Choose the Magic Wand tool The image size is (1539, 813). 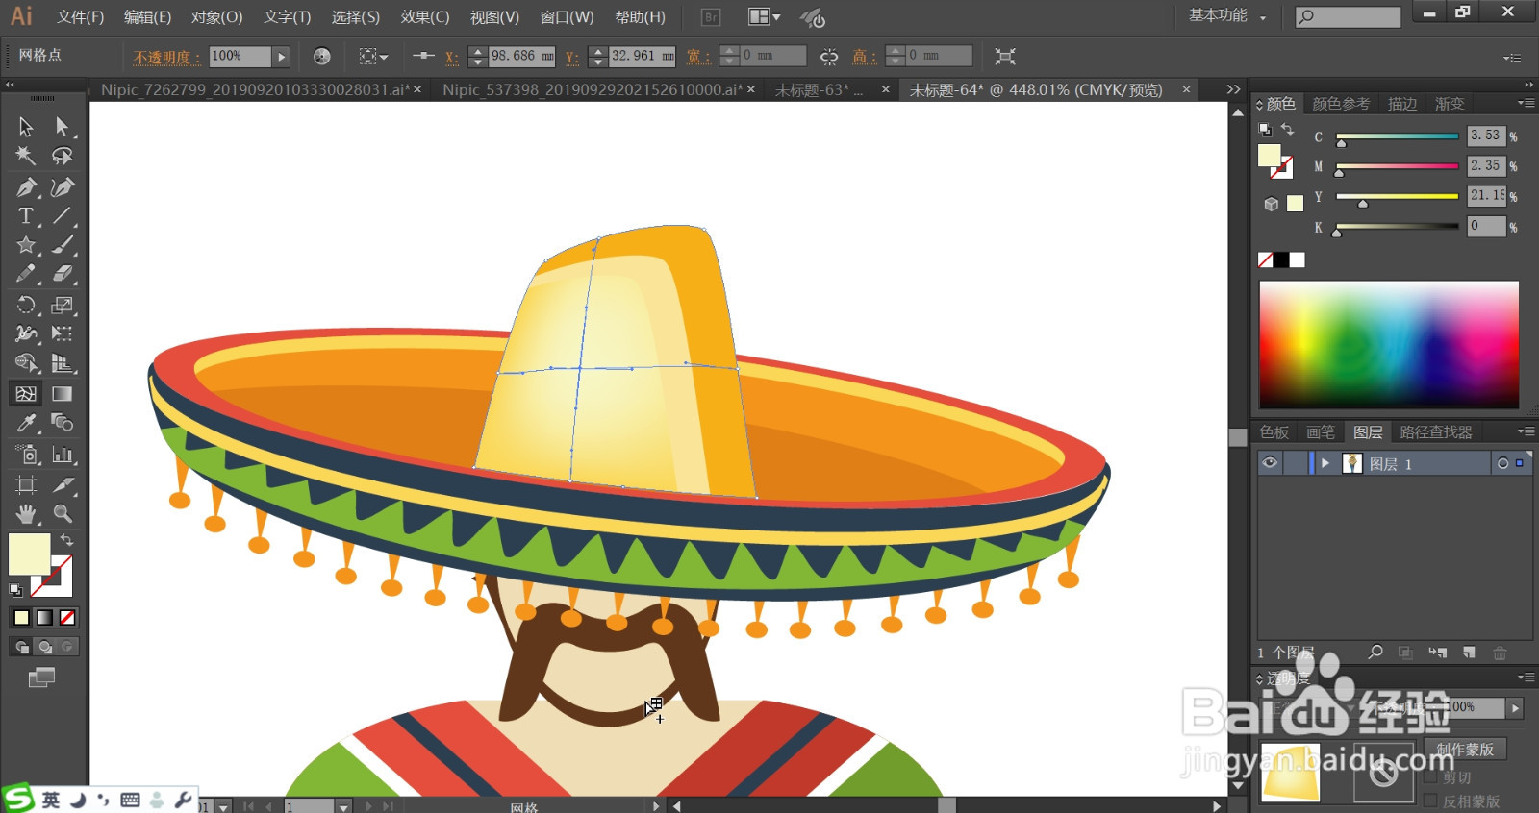26,156
